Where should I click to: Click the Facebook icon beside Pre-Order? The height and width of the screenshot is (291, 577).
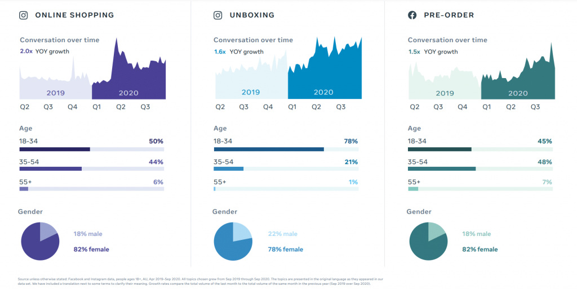pyautogui.click(x=412, y=15)
